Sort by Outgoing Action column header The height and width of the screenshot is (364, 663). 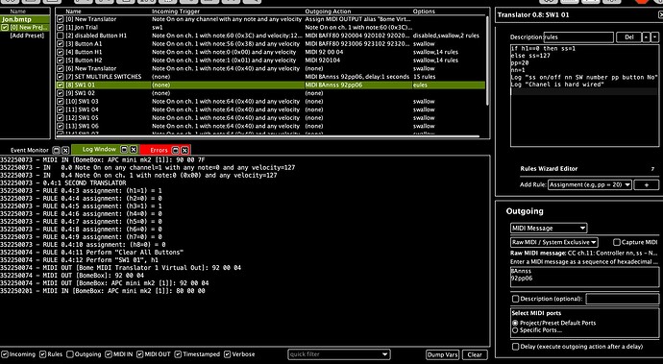[x=328, y=12]
